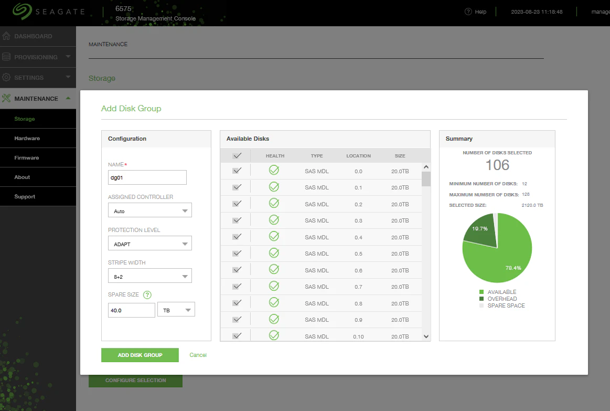The height and width of the screenshot is (411, 610).
Task: Click the Settings gear icon
Action: [x=6, y=78]
